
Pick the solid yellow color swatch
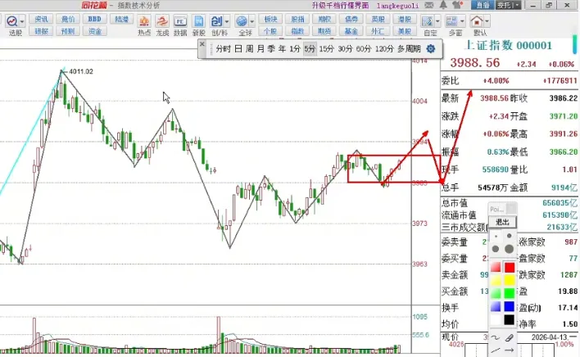(510, 281)
